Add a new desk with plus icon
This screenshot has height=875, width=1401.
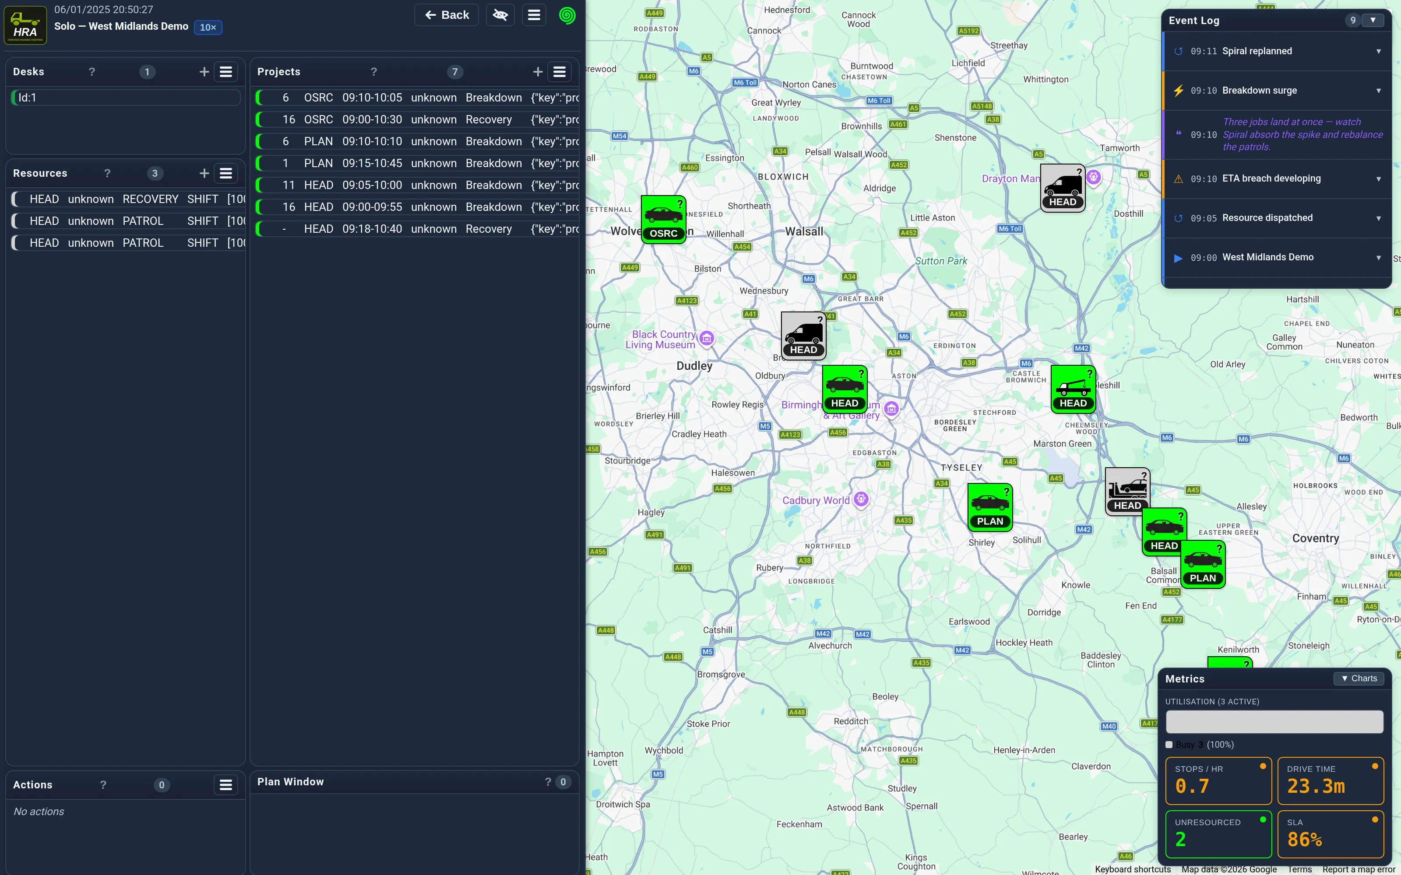pos(204,72)
